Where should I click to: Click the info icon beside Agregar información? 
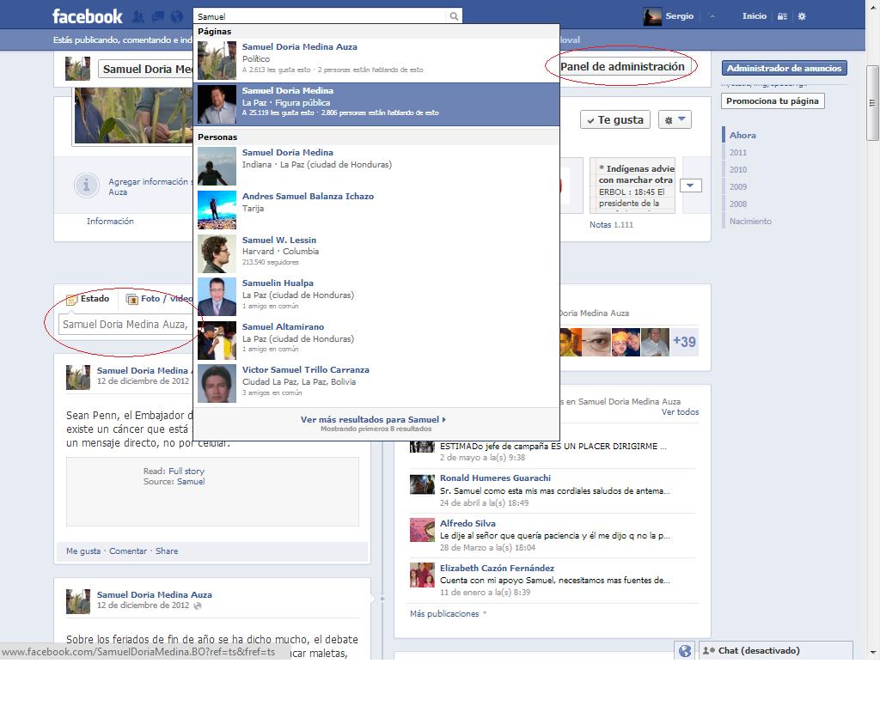(x=87, y=185)
